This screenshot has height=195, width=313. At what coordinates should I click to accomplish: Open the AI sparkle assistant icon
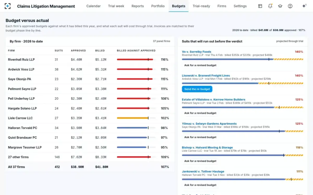(304, 6)
